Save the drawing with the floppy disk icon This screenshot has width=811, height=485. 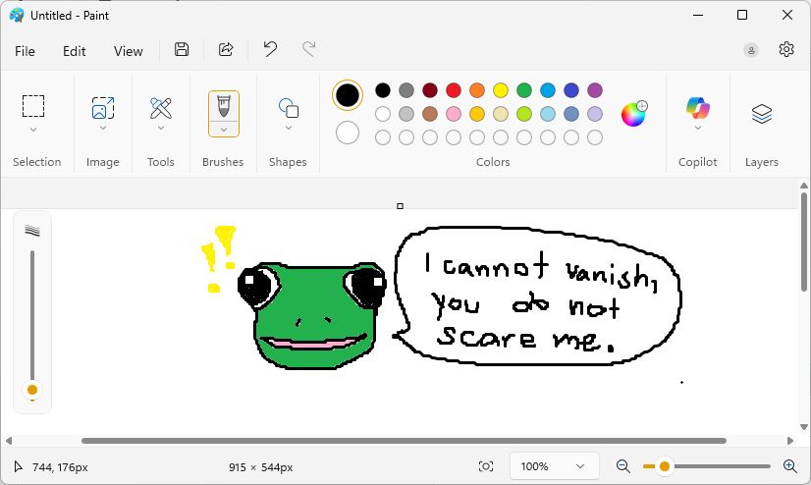tap(182, 50)
